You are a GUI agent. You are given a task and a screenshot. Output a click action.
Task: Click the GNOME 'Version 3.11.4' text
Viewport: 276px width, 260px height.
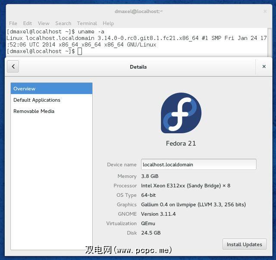[158, 214]
